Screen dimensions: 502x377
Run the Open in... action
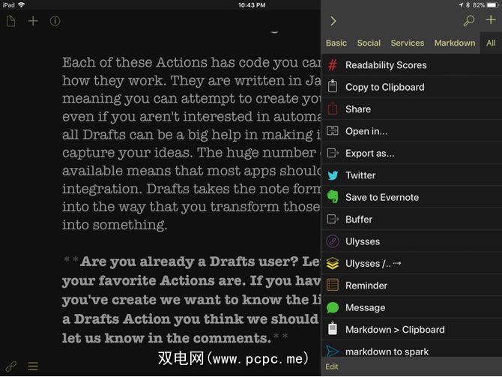(x=411, y=131)
